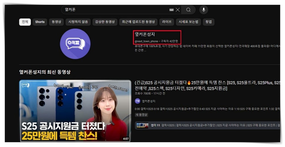This screenshot has width=285, height=147.
Task: Select the 라이브 filter chip
Action: [x=167, y=22]
